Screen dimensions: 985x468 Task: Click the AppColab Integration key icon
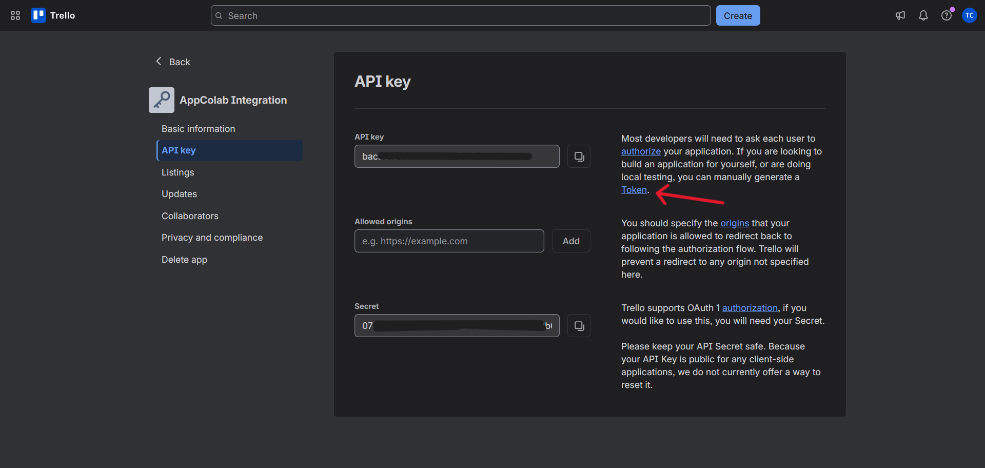(x=162, y=100)
